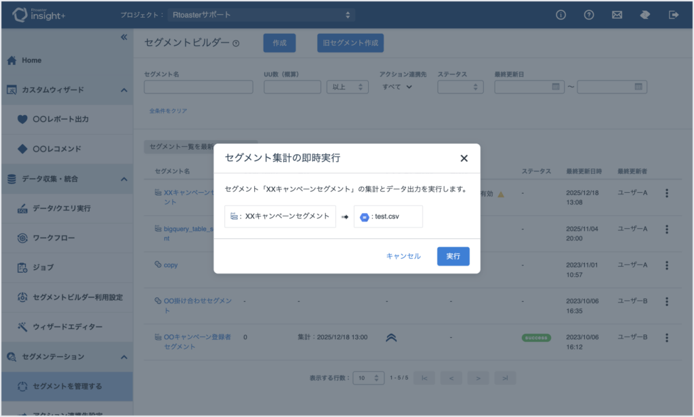Collapse the カスタムウィザード sidebar section
Screen dimensions: 694x417
pos(123,90)
